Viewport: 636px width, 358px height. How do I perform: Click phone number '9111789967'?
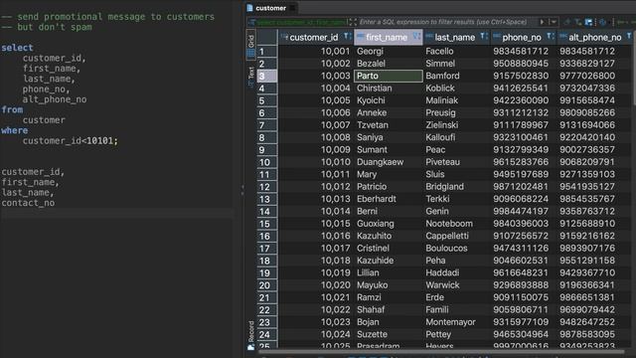[x=521, y=125]
